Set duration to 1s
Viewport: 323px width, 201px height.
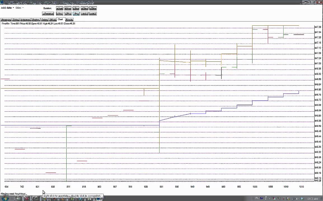pyautogui.click(x=60, y=8)
